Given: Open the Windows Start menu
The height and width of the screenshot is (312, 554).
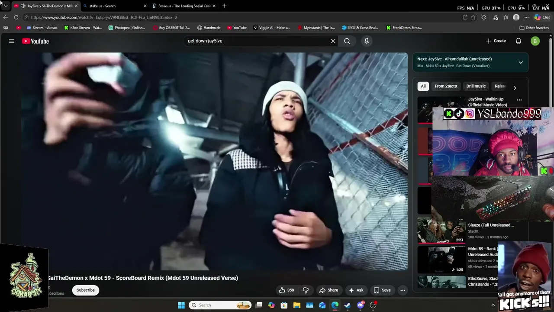Looking at the screenshot, I should click(181, 305).
